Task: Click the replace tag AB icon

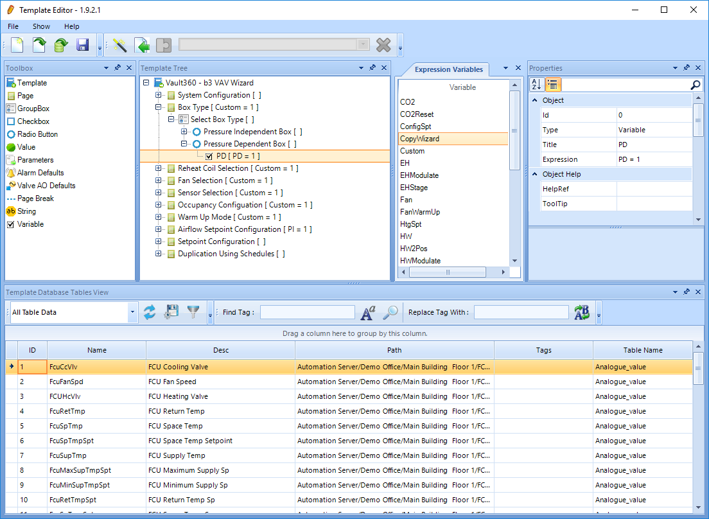Action: [x=582, y=312]
